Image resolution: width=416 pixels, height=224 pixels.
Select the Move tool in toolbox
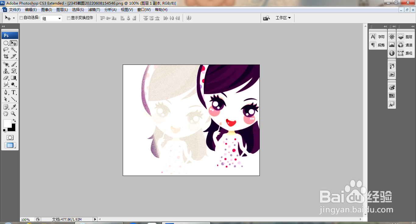13,43
